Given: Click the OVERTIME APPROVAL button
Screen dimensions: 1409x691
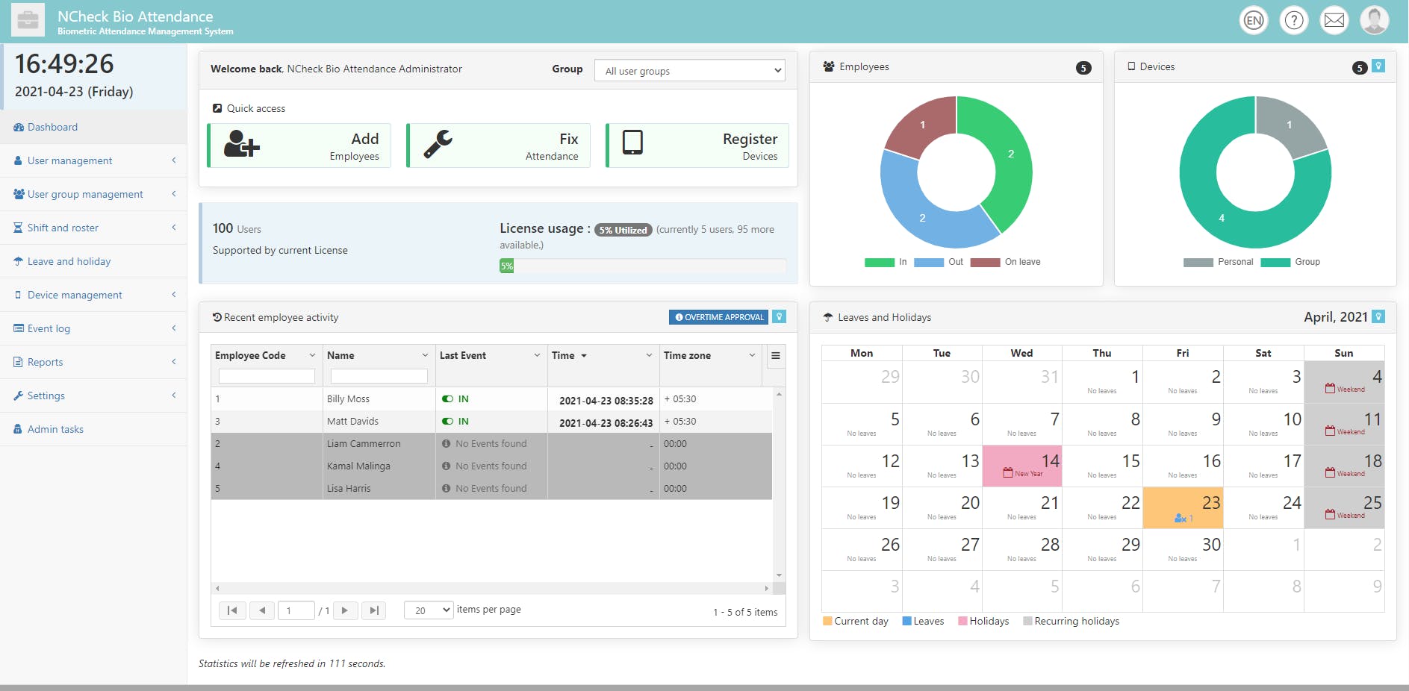Looking at the screenshot, I should [x=720, y=317].
